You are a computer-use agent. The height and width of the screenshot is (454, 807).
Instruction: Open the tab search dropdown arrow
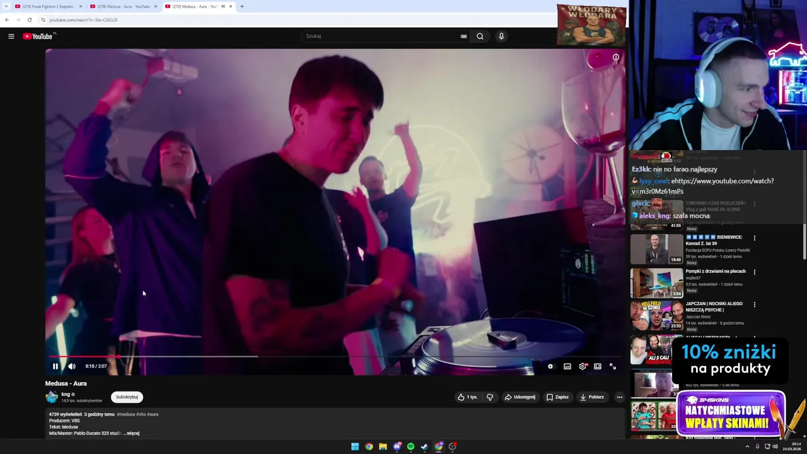click(6, 6)
